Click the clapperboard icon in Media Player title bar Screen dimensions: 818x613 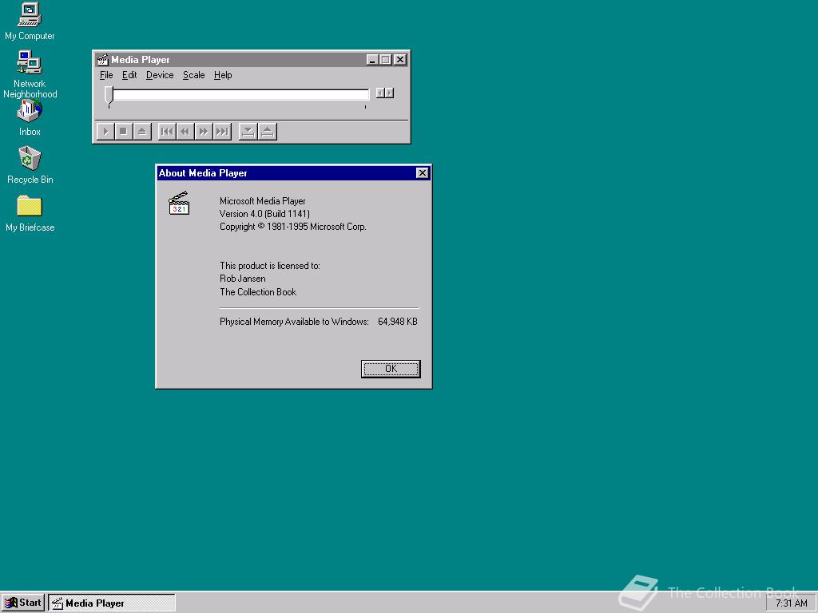click(x=103, y=60)
